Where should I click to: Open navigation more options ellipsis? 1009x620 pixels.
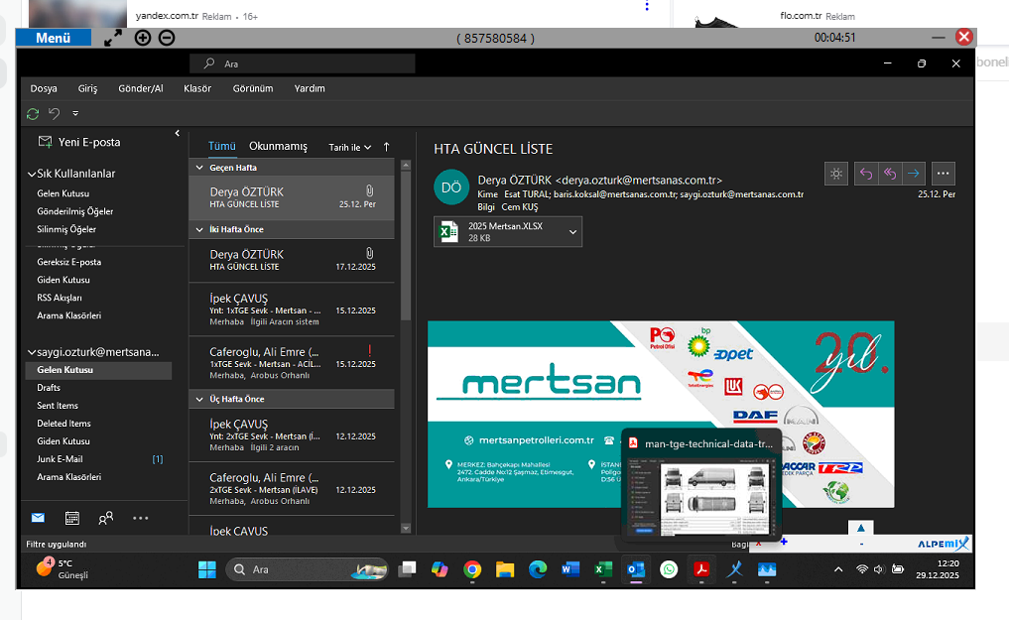coord(140,518)
